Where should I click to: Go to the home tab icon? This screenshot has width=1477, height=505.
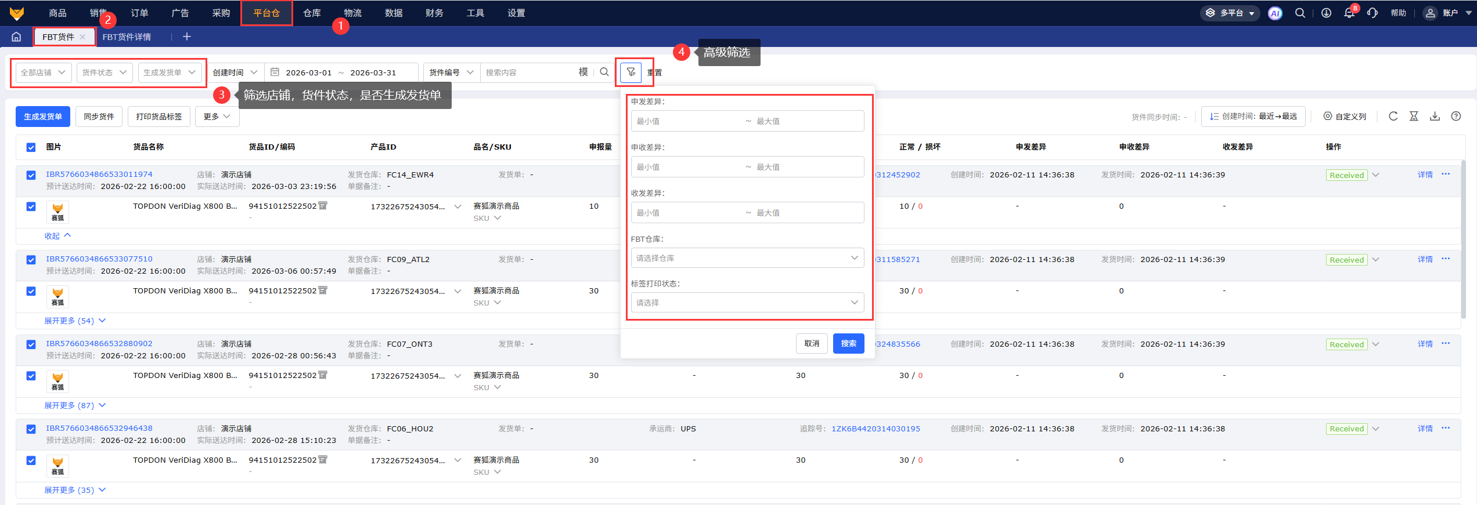[16, 37]
